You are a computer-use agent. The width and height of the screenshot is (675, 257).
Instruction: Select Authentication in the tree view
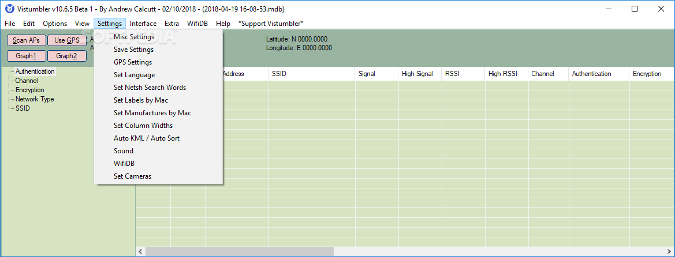[x=35, y=72]
